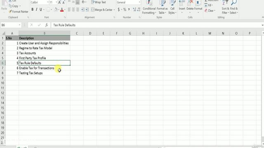Click Increase Decimal icon

tap(134, 9)
